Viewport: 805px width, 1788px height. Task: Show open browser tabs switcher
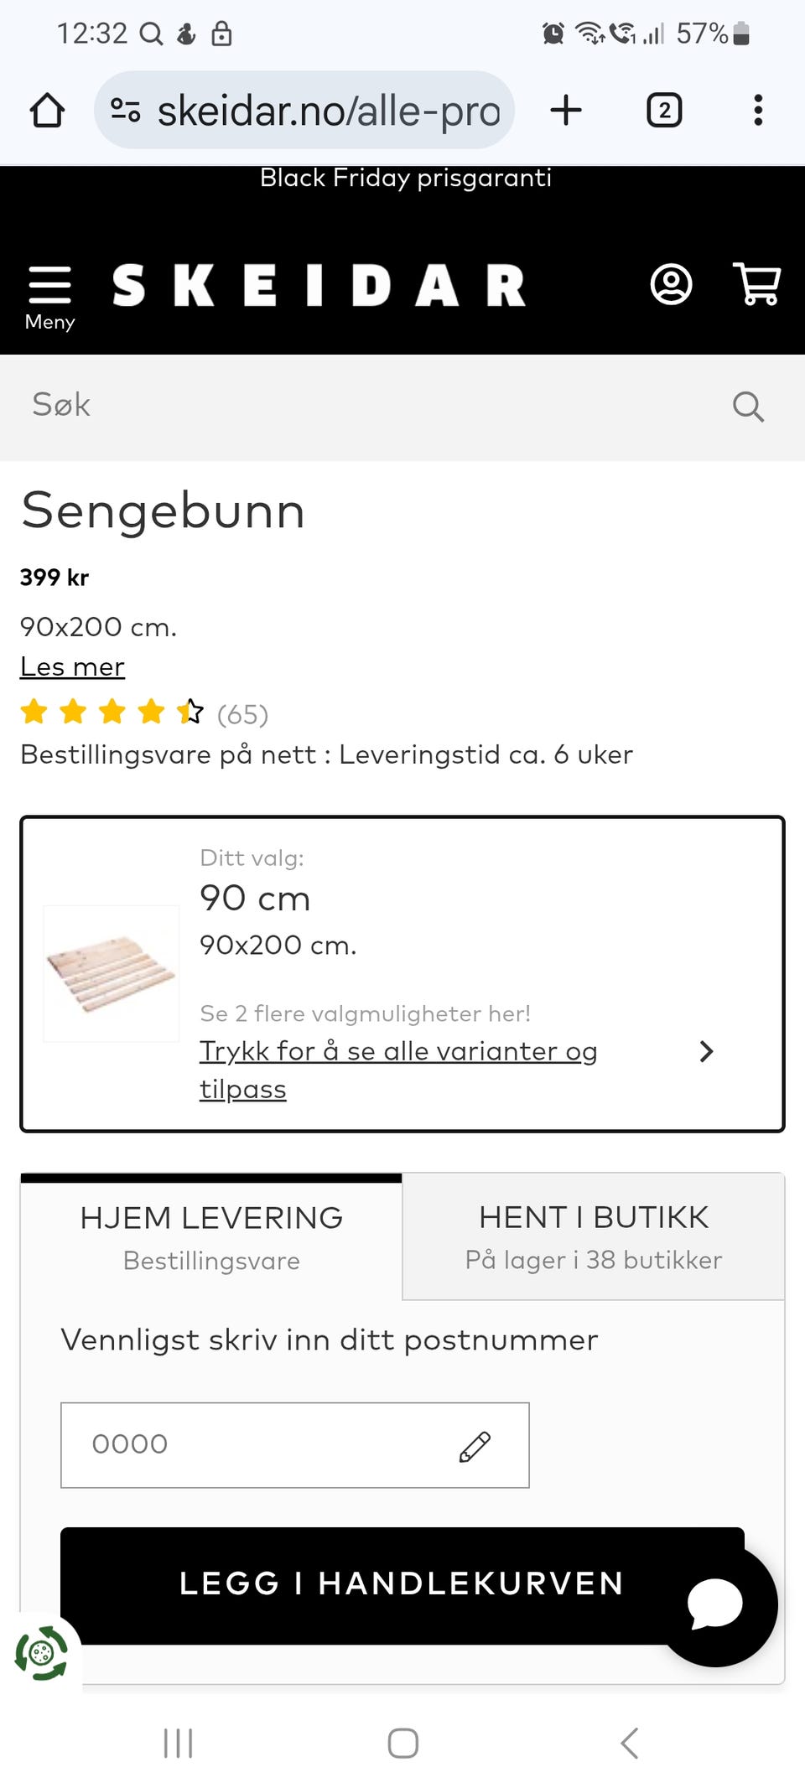(664, 110)
